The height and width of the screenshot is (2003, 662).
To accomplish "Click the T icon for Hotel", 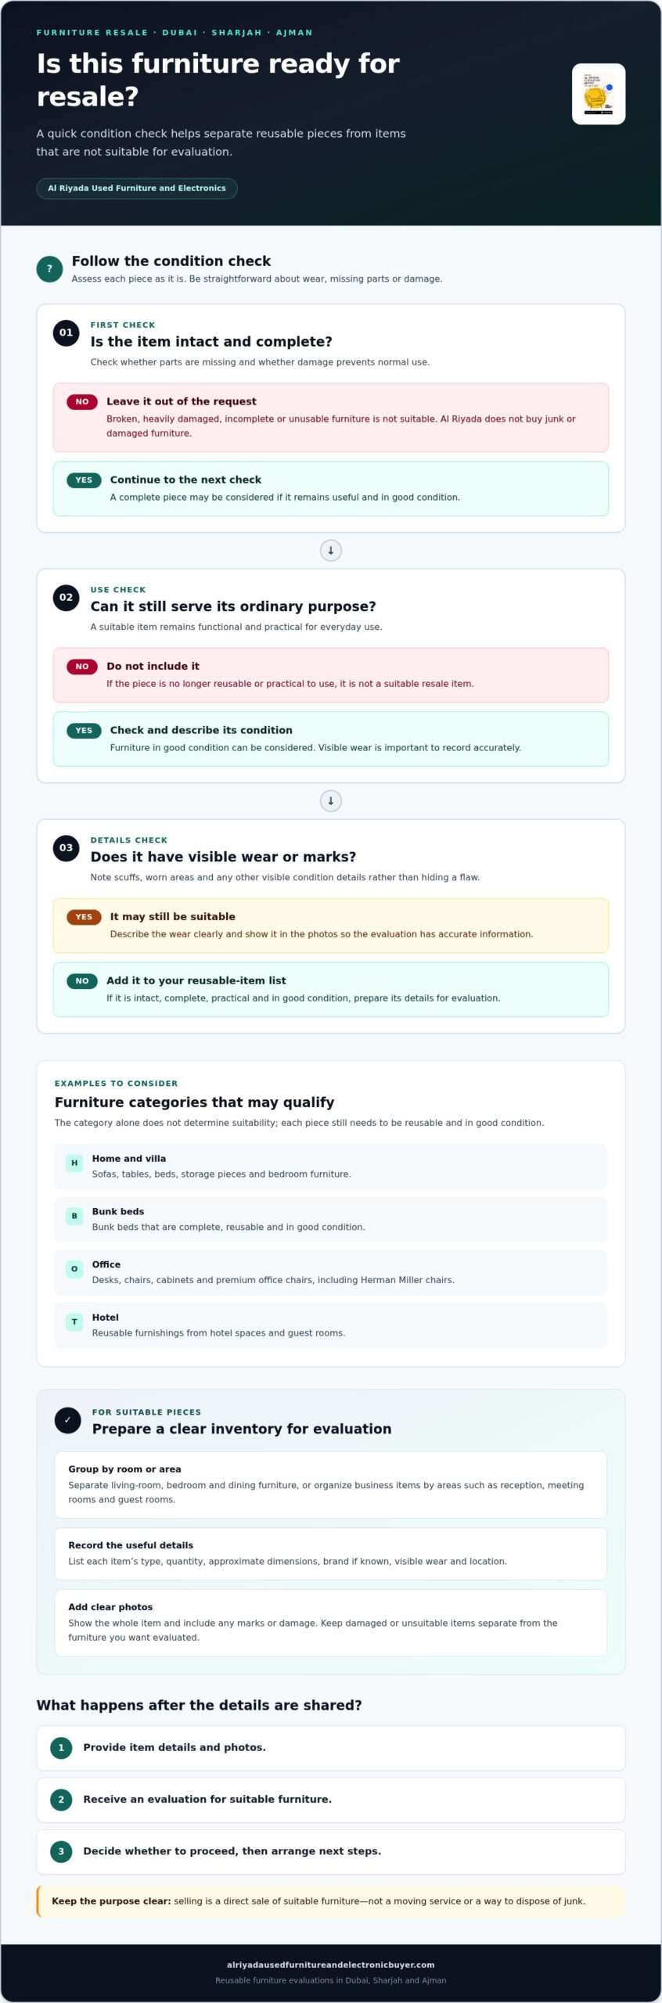I will (74, 1322).
